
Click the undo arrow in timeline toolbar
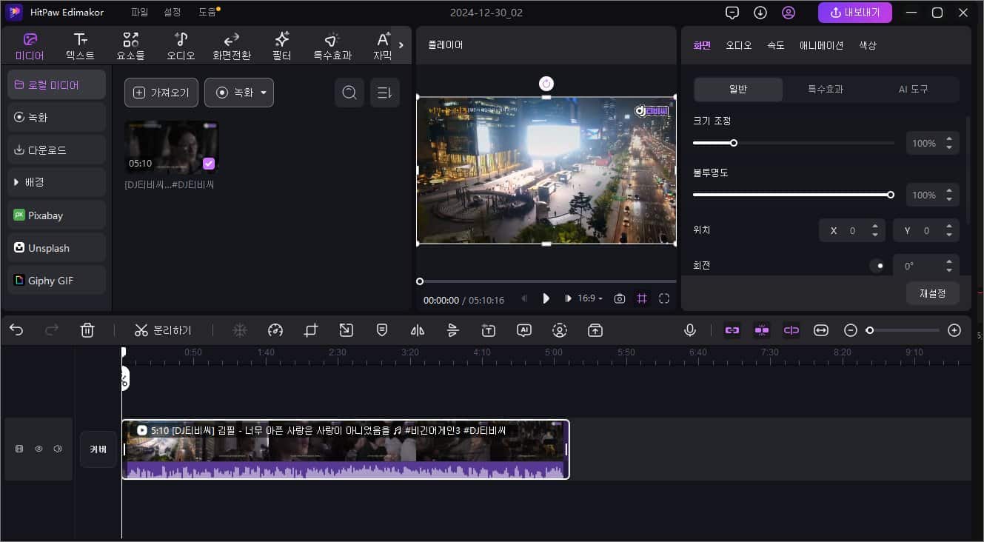click(16, 330)
